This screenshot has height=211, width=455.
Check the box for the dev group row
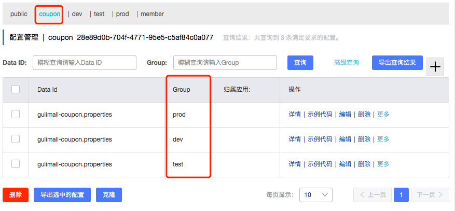coord(16,139)
